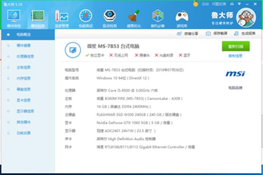The width and height of the screenshot is (263, 175).
Task: Click the 生成报表 report document icon
Action: coord(236,34)
